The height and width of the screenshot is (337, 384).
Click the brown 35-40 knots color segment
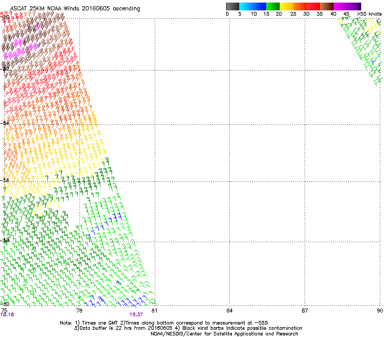coord(327,6)
